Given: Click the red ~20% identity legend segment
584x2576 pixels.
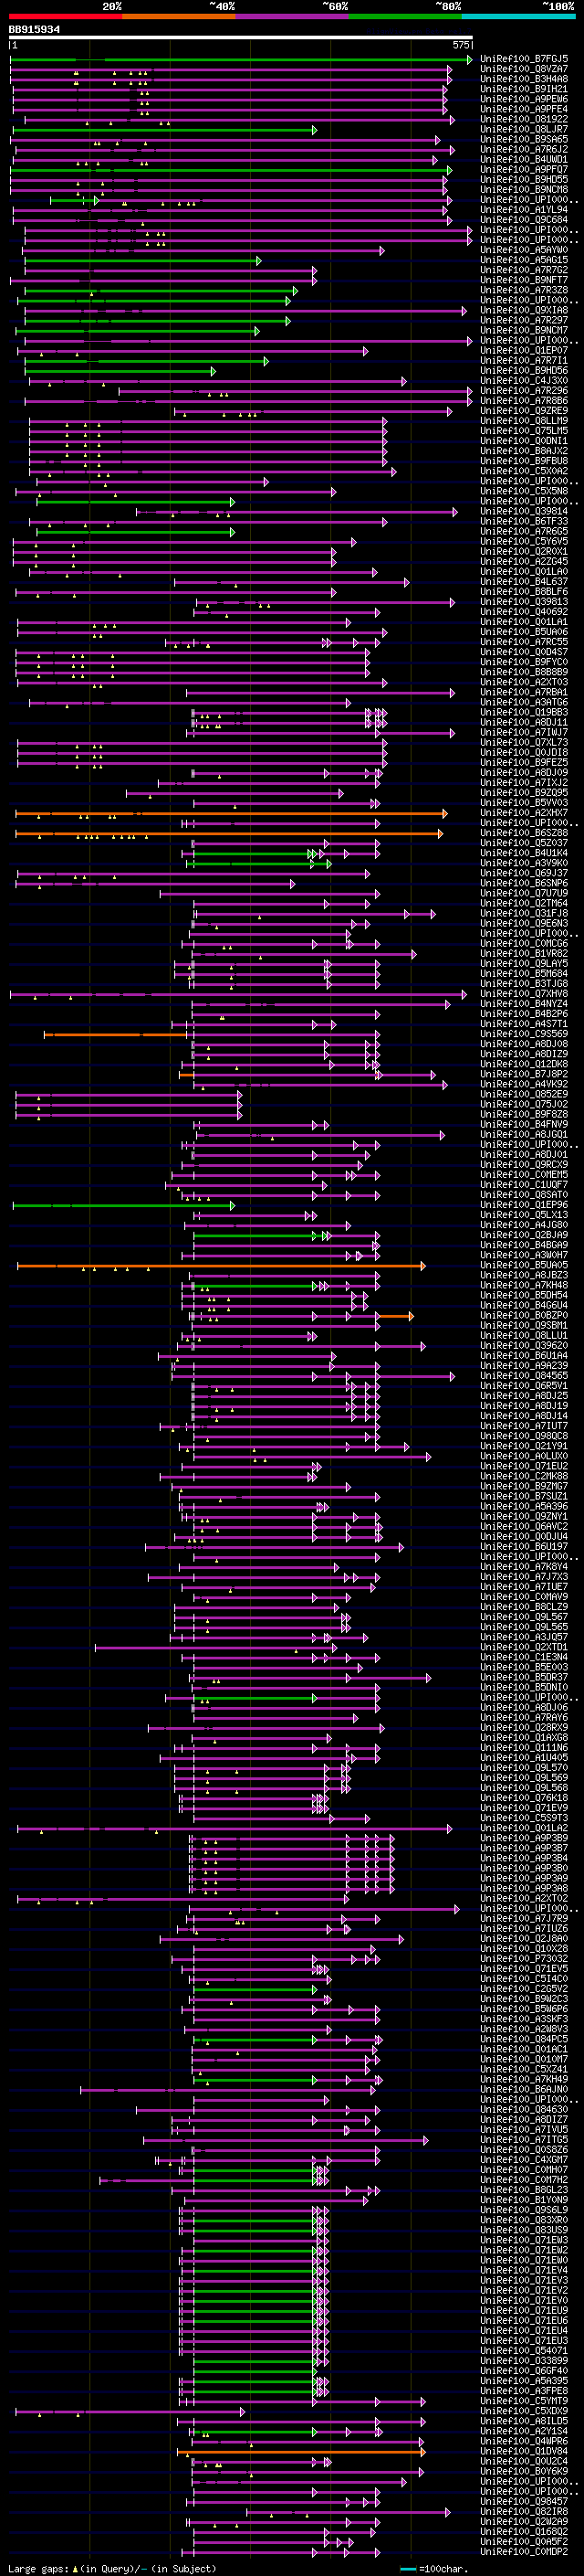Looking at the screenshot, I should click(65, 16).
